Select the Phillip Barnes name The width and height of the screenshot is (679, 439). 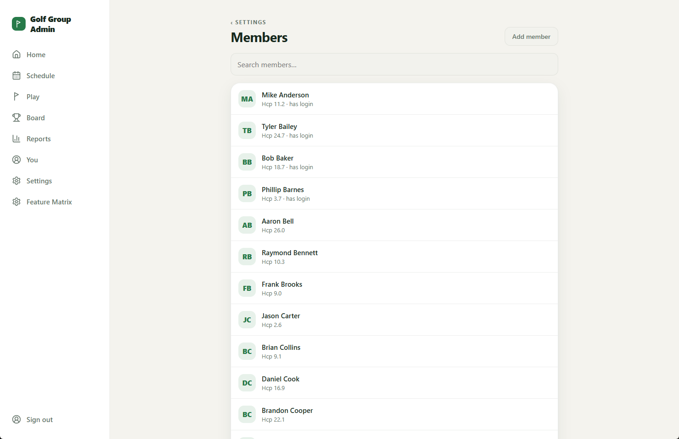[283, 190]
